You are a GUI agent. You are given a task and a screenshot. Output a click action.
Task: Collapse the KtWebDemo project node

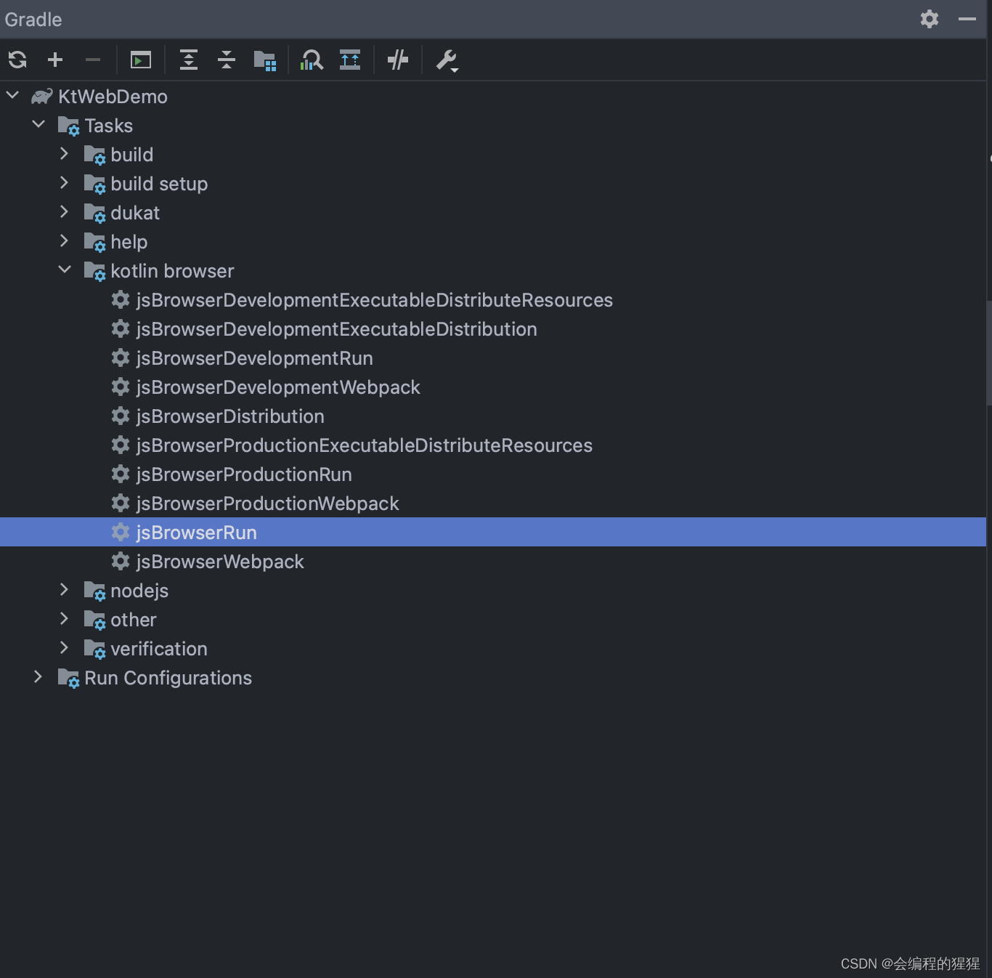12,95
